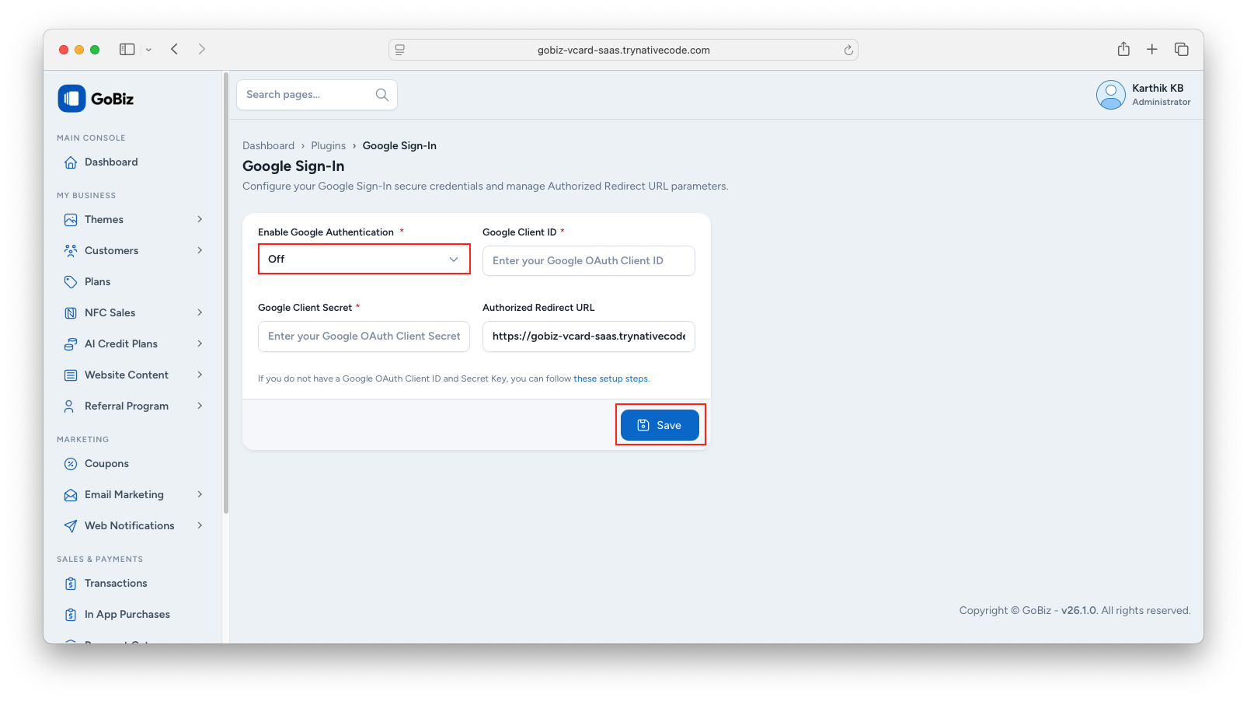Click the Authorized Redirect URL field
This screenshot has width=1247, height=701.
(x=589, y=337)
